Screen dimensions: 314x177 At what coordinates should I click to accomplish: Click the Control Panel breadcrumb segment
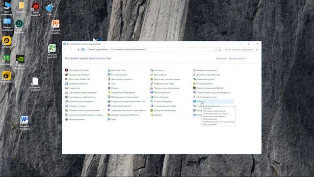[x=98, y=49]
